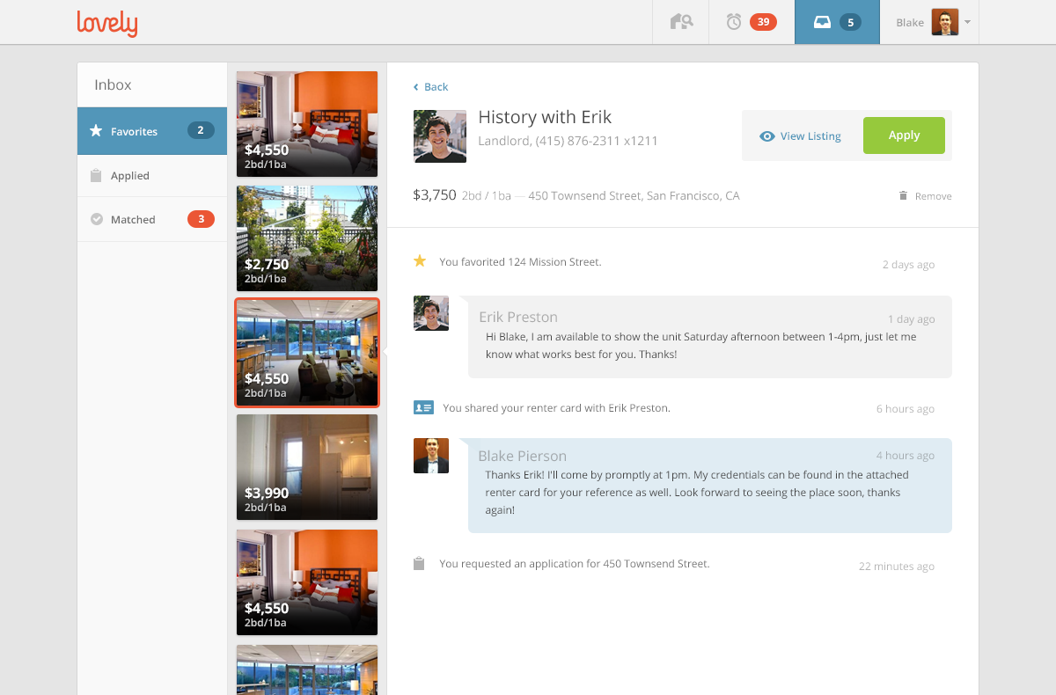The image size is (1056, 695).
Task: Open the home search icon in header
Action: tap(681, 22)
